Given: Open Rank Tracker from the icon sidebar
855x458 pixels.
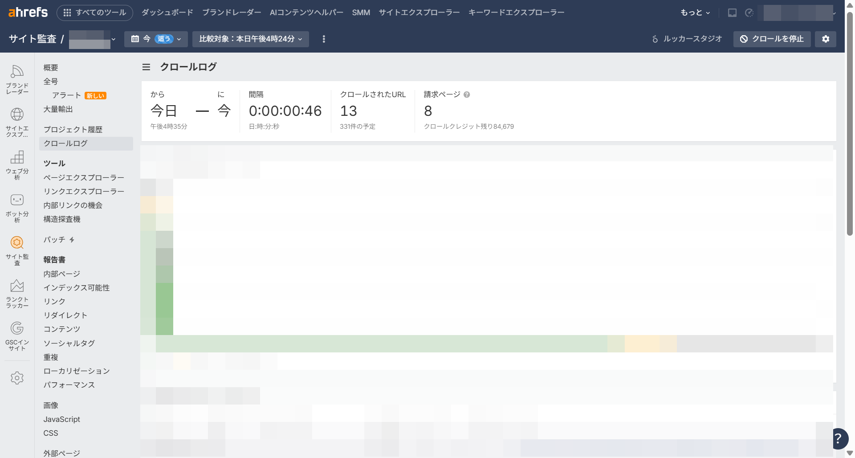Looking at the screenshot, I should tap(17, 286).
